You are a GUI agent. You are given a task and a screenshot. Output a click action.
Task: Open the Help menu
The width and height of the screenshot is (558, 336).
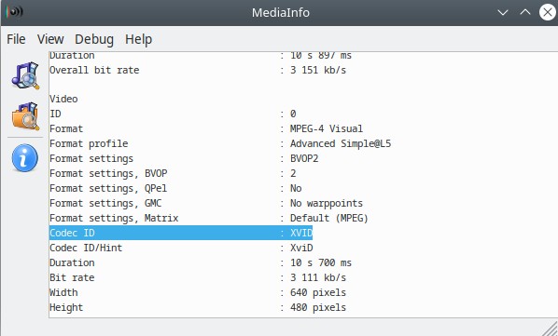(138, 39)
